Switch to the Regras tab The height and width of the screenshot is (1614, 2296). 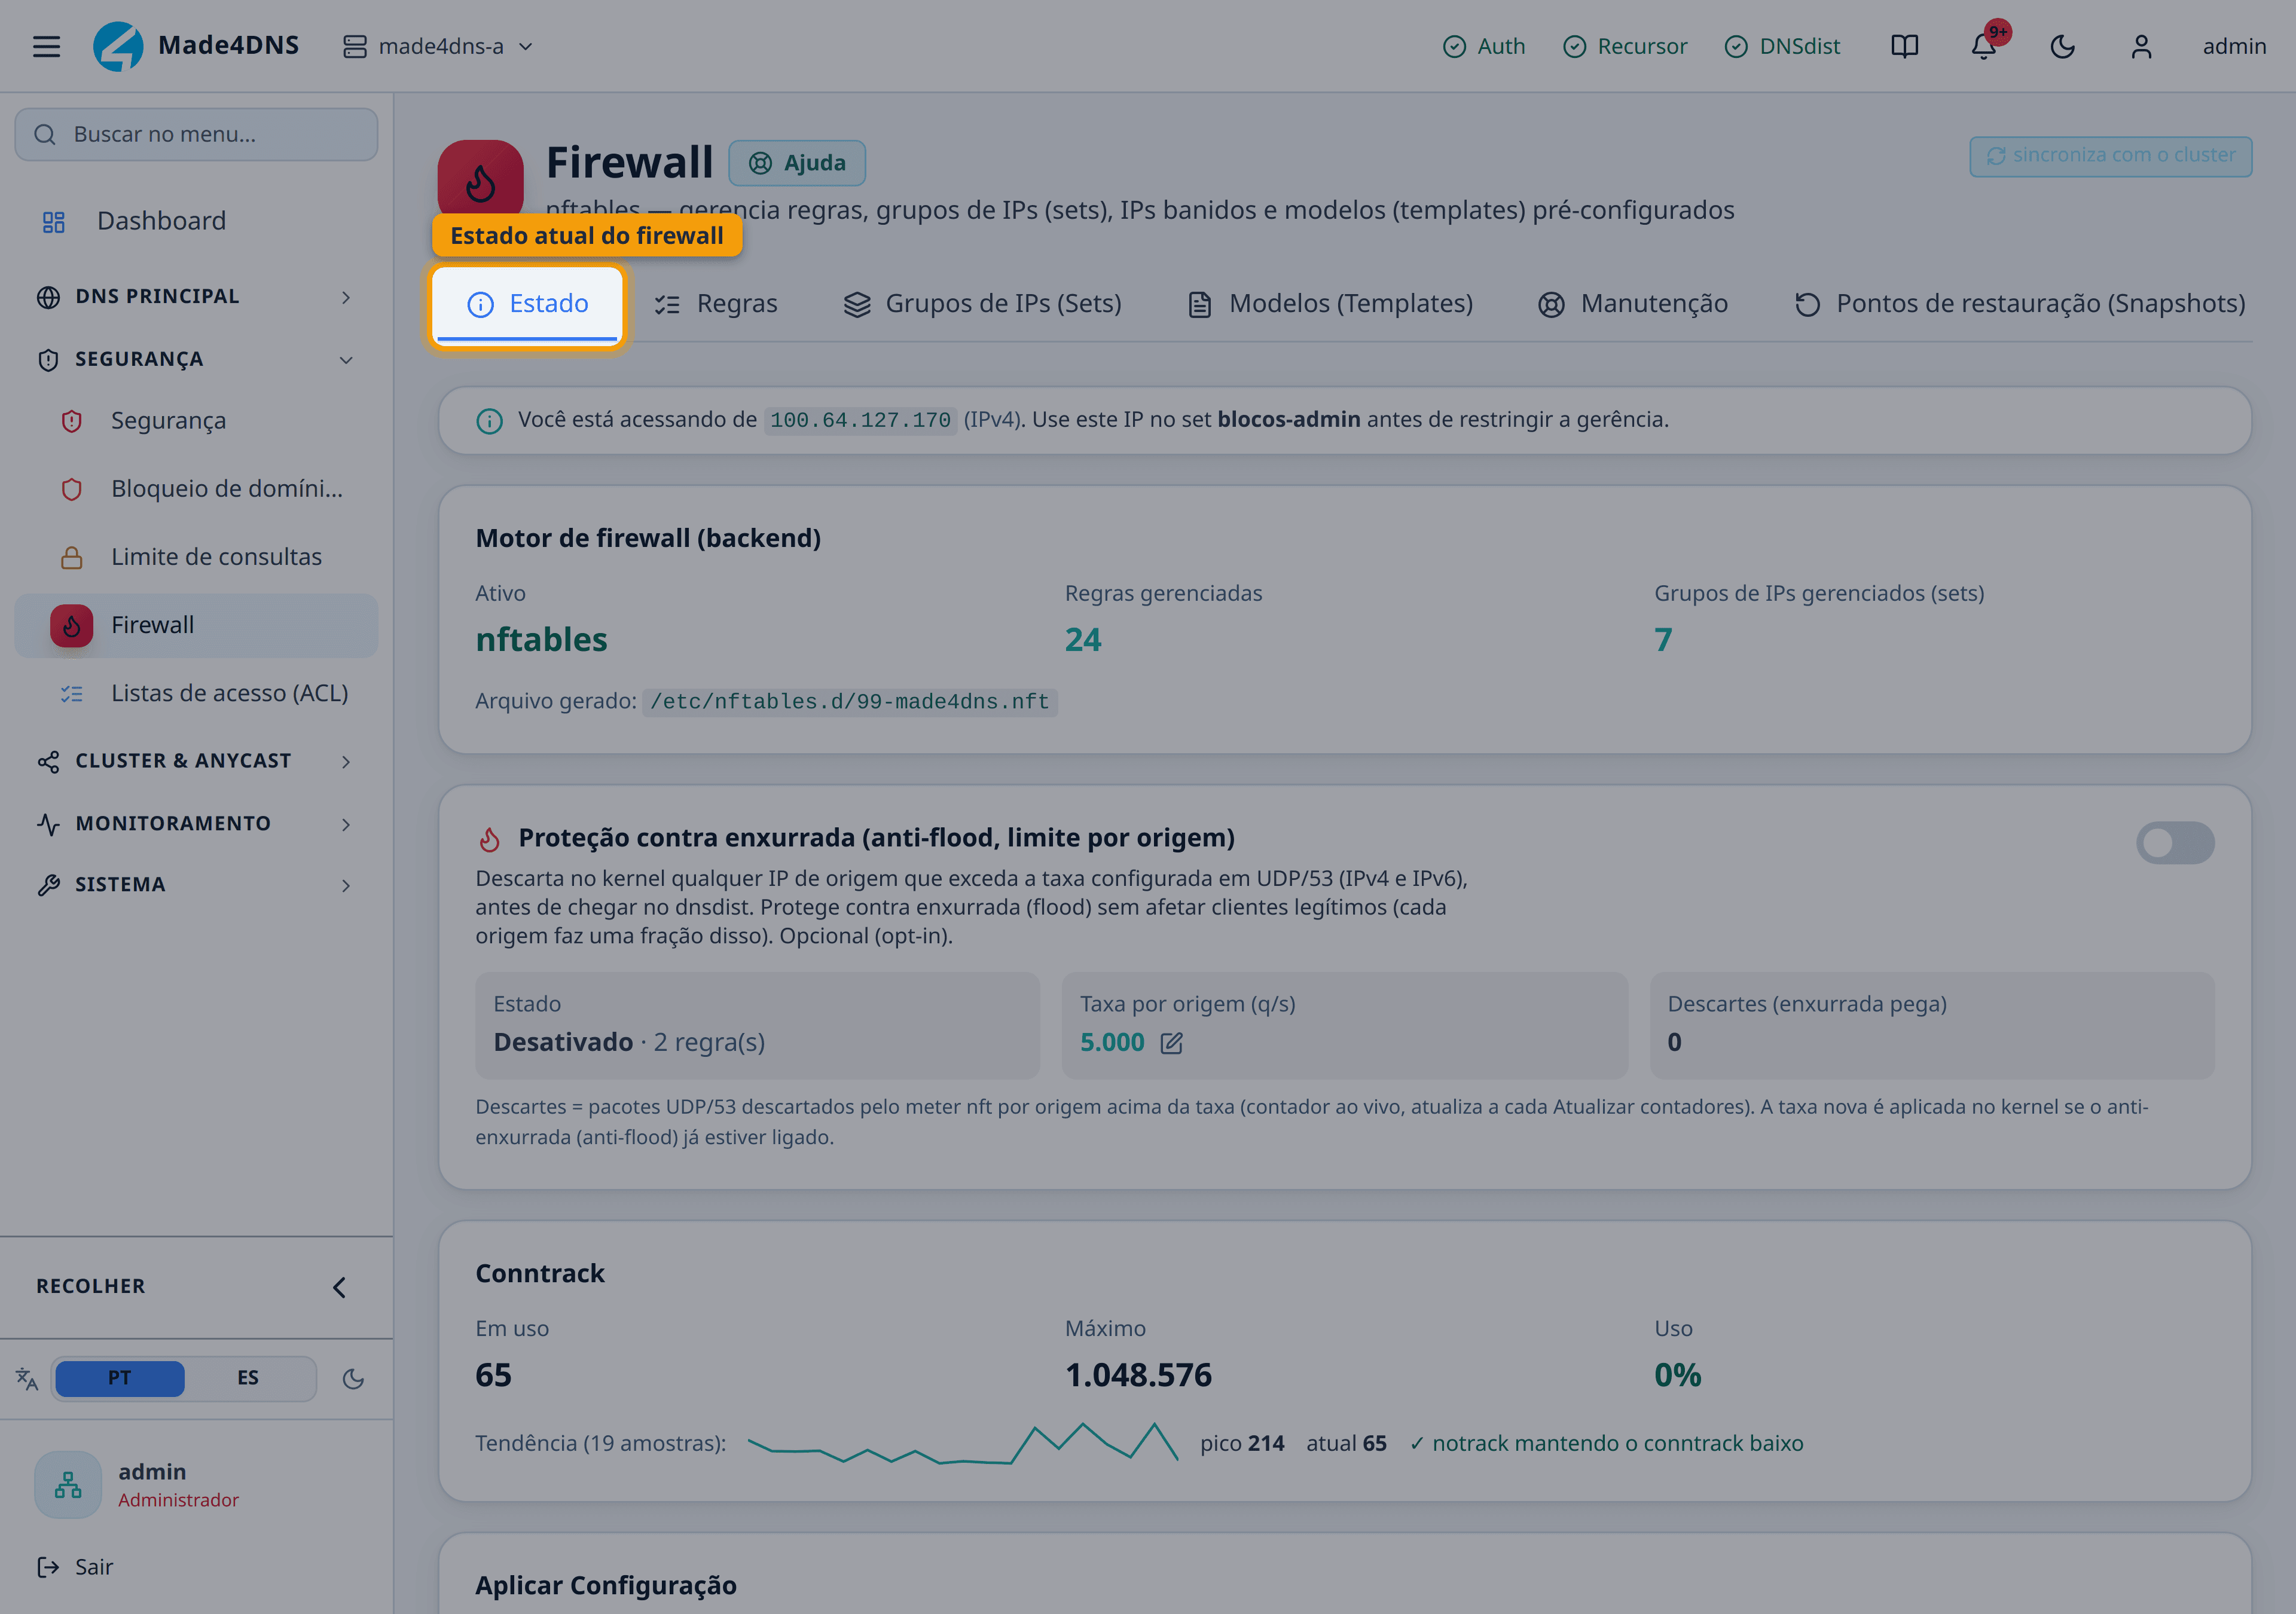716,304
